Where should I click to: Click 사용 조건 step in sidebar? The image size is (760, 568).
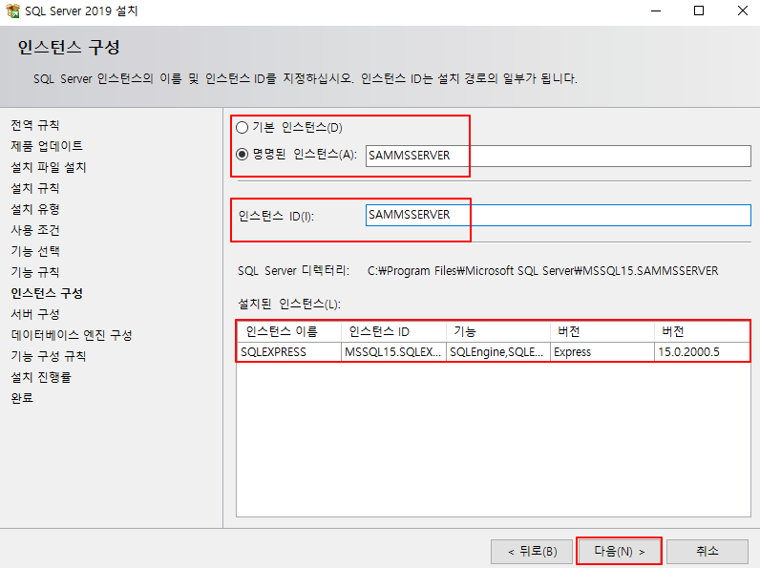(35, 230)
